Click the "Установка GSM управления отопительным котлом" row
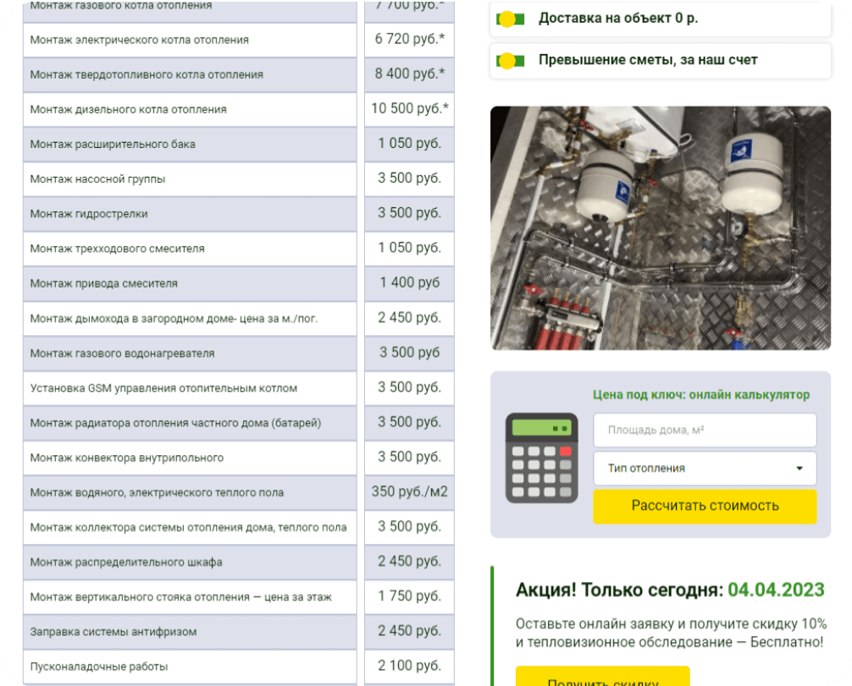Image resolution: width=852 pixels, height=686 pixels. click(190, 388)
